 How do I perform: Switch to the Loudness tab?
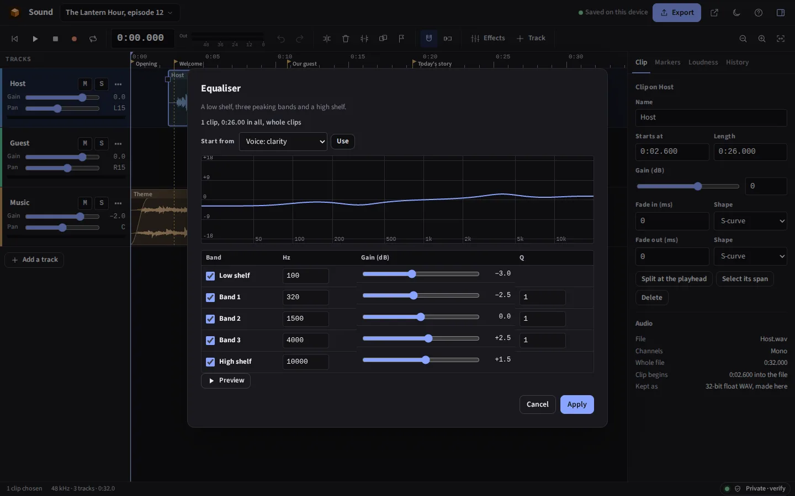coord(703,62)
